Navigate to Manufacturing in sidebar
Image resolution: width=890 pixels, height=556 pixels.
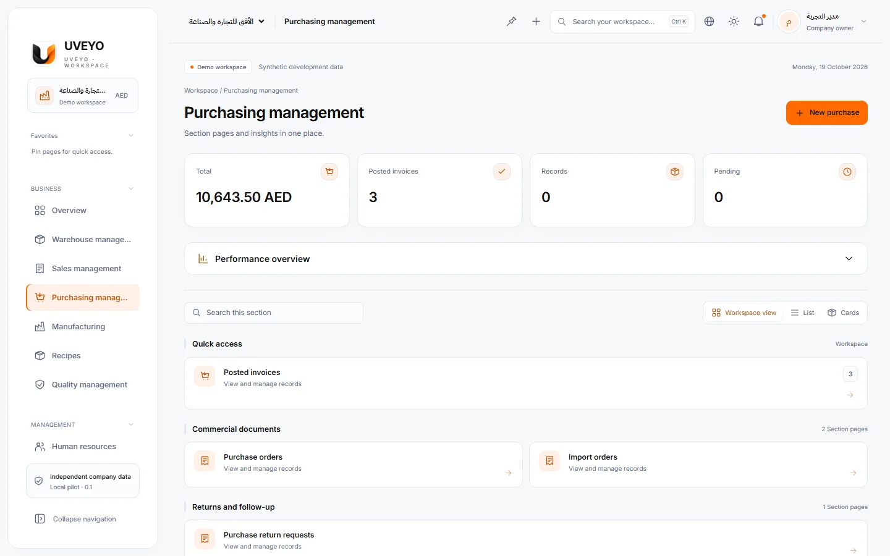(83, 327)
